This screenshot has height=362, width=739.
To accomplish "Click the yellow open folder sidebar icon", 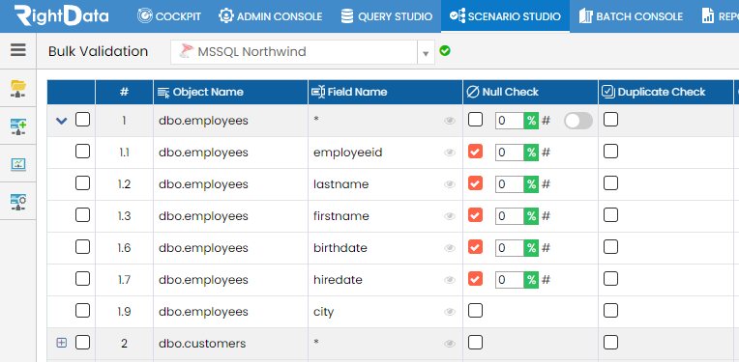I will (x=18, y=89).
